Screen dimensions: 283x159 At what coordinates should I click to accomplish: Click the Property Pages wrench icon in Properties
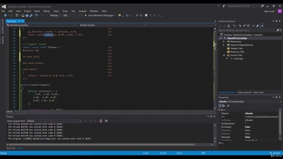(x=228, y=106)
